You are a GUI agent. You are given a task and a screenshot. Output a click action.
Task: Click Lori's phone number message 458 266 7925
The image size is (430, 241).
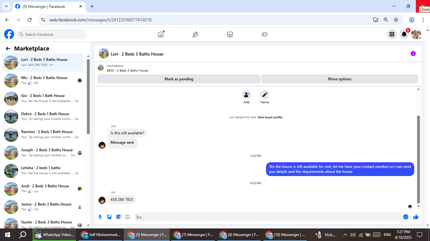[122, 200]
